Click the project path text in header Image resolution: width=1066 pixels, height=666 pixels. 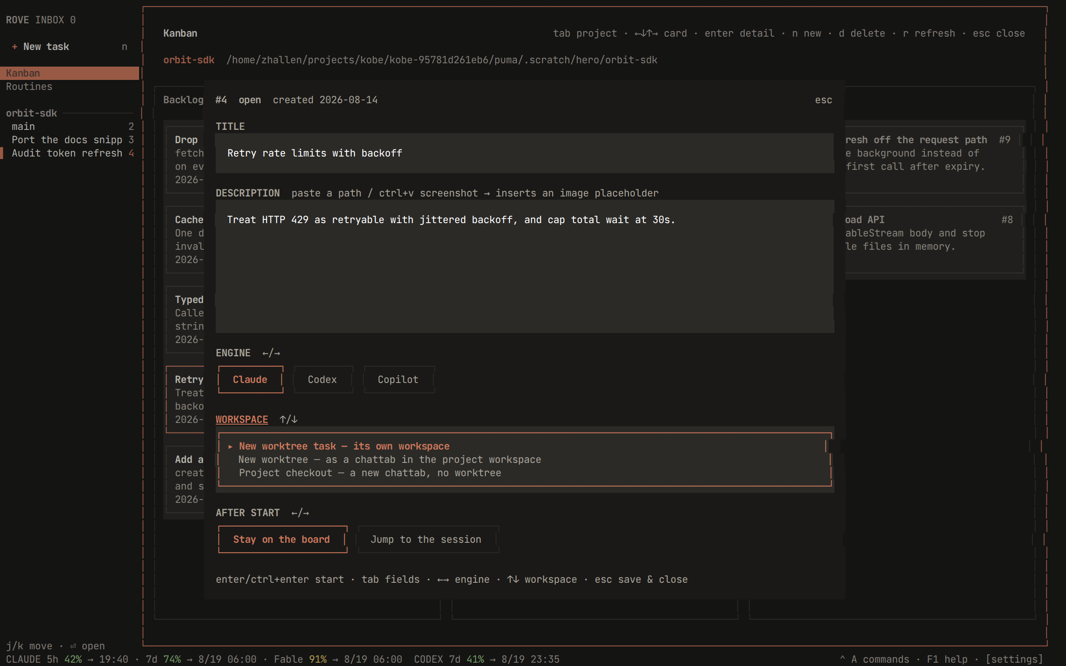click(x=442, y=60)
